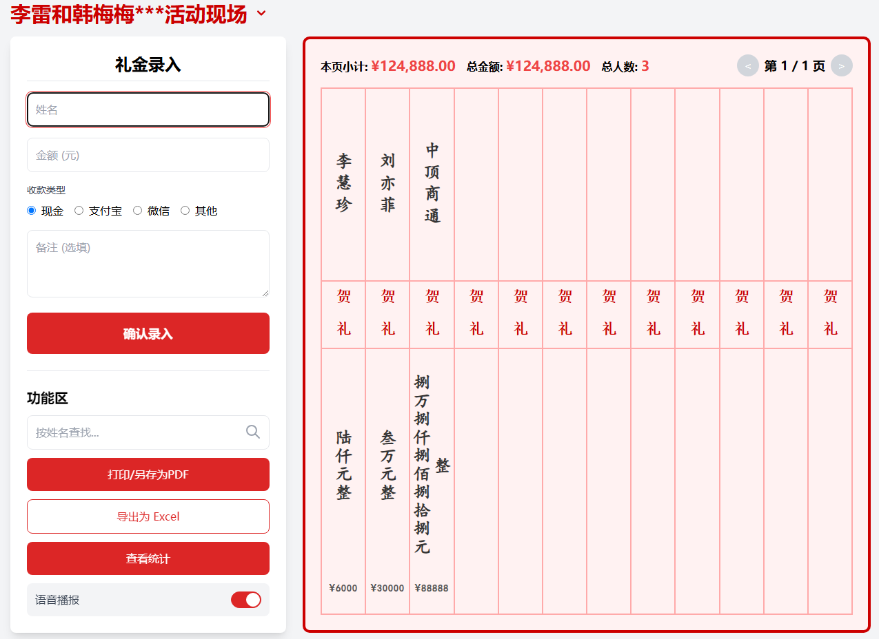Choose 微信 as payment type

138,211
